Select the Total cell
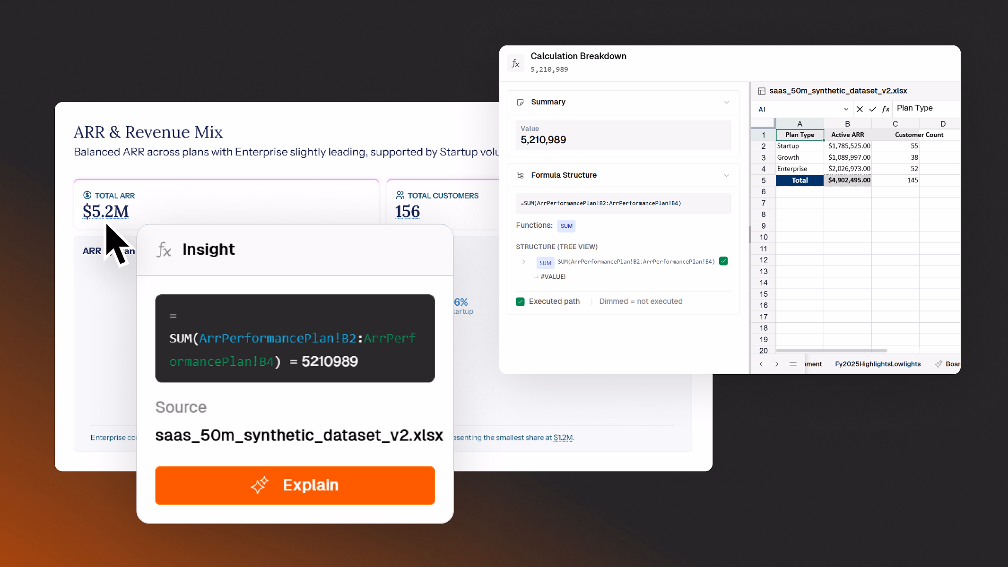The width and height of the screenshot is (1008, 567). (799, 180)
